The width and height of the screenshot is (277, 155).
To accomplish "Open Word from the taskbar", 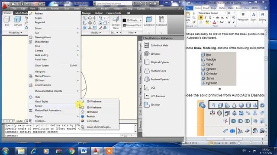I will 84,151.
